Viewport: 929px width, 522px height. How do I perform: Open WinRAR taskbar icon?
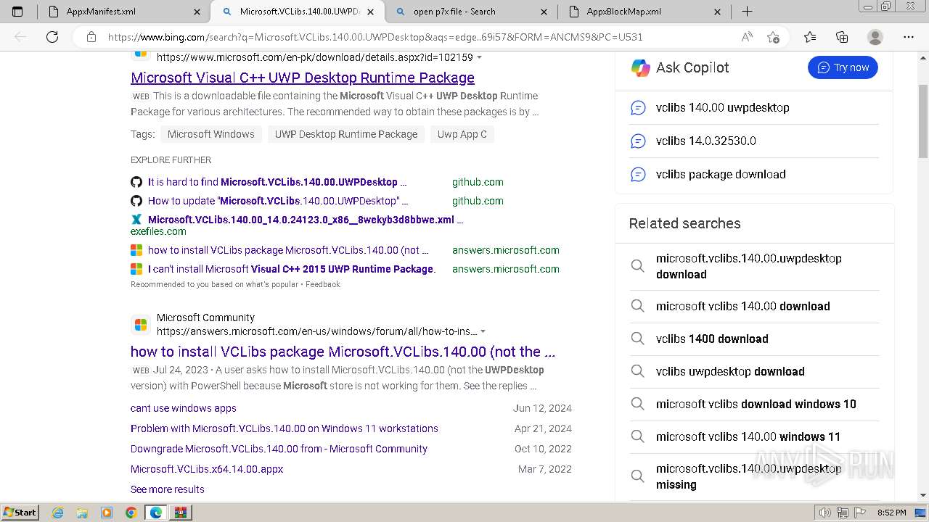[180, 513]
